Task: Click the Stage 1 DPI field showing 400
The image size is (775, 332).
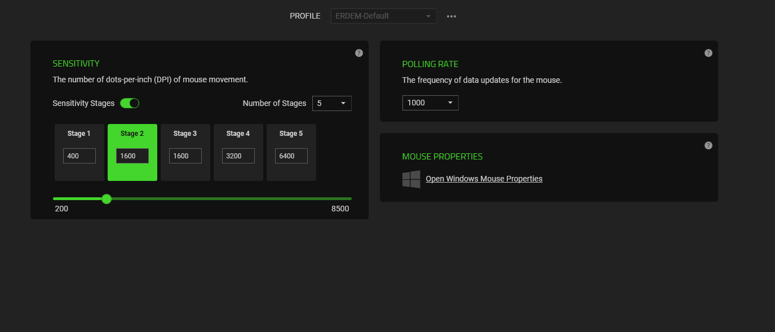Action: (x=79, y=156)
